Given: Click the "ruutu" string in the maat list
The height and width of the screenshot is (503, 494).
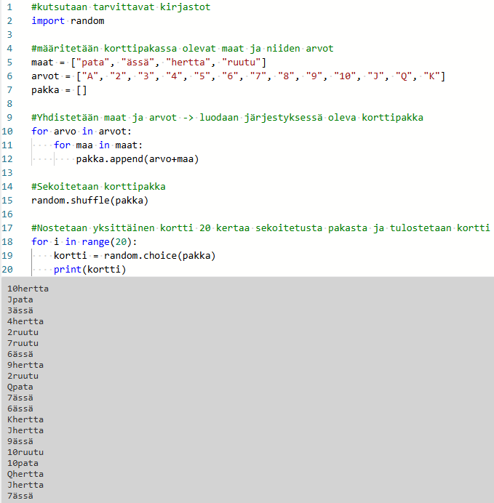Looking at the screenshot, I should (242, 63).
